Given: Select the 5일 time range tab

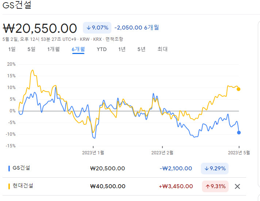Looking at the screenshot, I should [x=31, y=49].
